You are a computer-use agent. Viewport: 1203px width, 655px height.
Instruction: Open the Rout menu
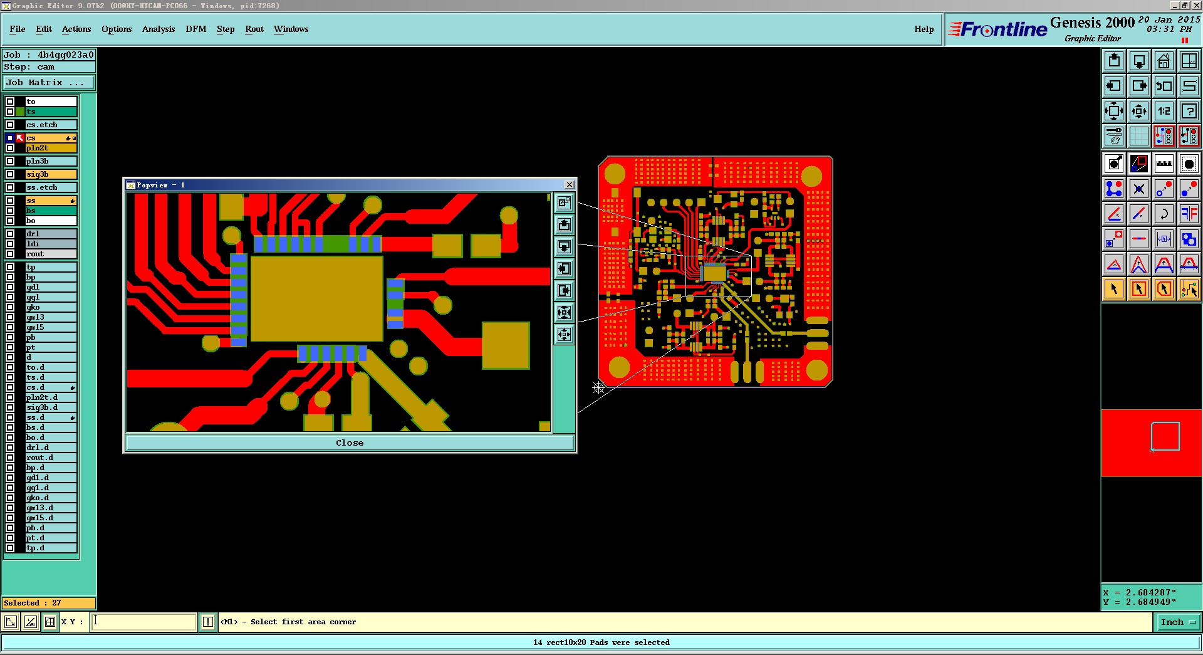pos(254,29)
